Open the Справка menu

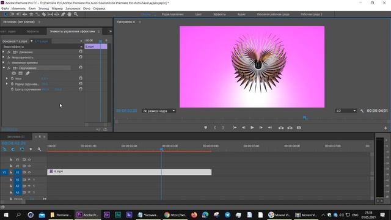click(x=99, y=9)
